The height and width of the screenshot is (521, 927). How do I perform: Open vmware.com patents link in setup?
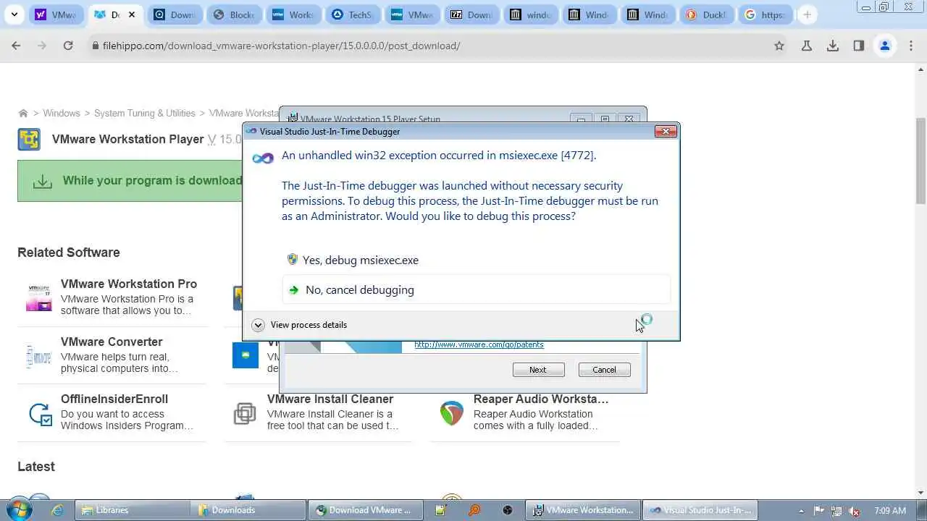[x=479, y=344]
